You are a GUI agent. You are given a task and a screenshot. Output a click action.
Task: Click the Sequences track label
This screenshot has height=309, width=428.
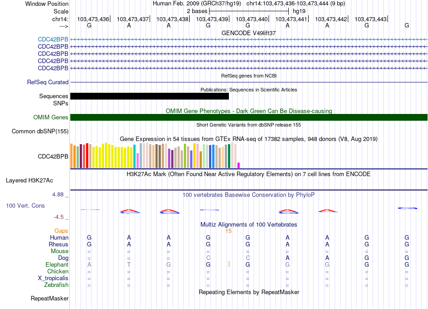pos(54,96)
